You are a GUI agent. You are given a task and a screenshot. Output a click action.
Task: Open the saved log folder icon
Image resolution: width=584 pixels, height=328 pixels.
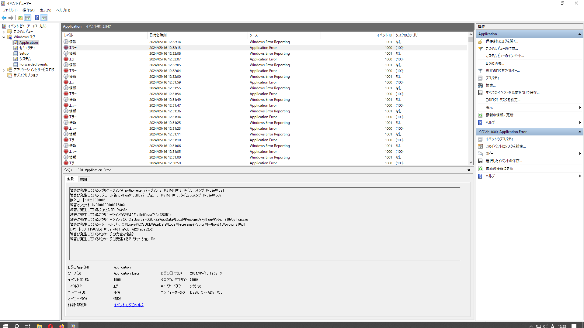(480, 41)
